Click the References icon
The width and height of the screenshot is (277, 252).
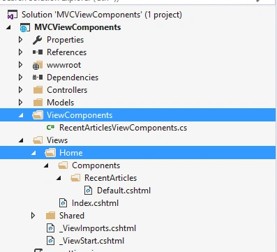(38, 52)
